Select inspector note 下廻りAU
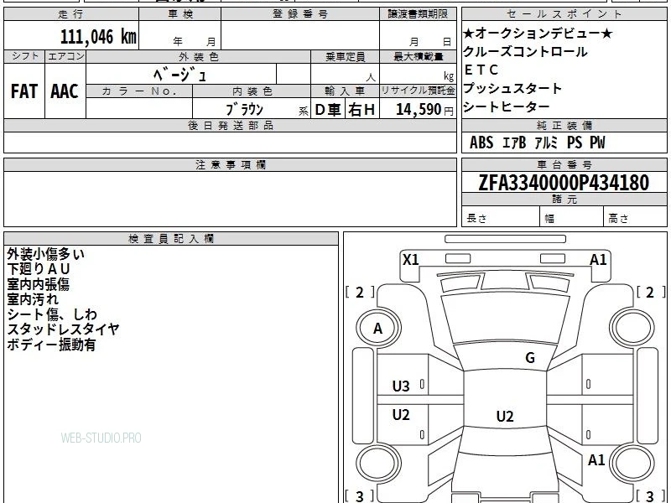 38,269
